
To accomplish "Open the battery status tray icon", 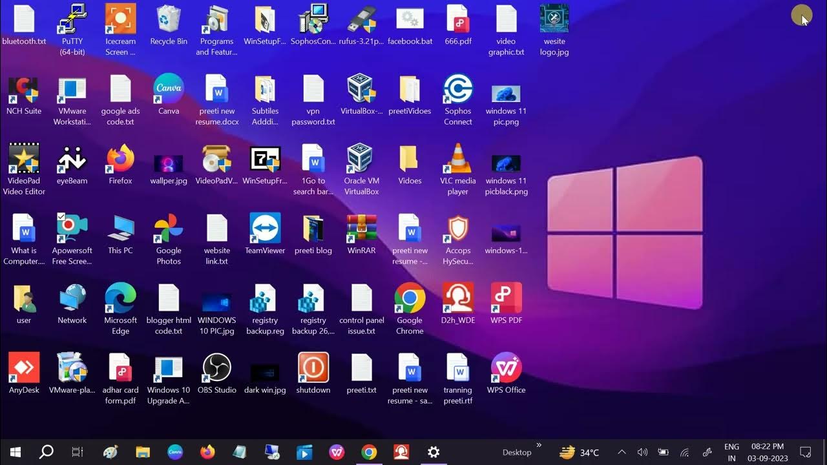I will 663,452.
